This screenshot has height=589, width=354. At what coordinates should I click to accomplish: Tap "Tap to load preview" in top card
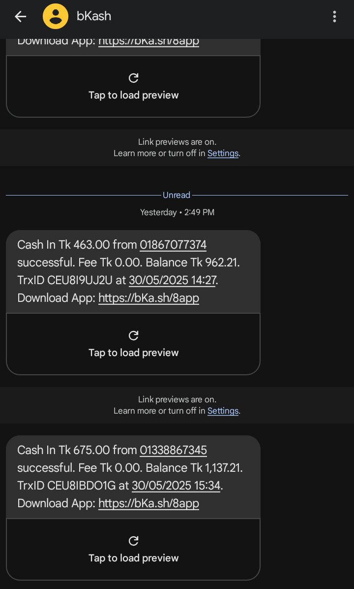pyautogui.click(x=133, y=95)
